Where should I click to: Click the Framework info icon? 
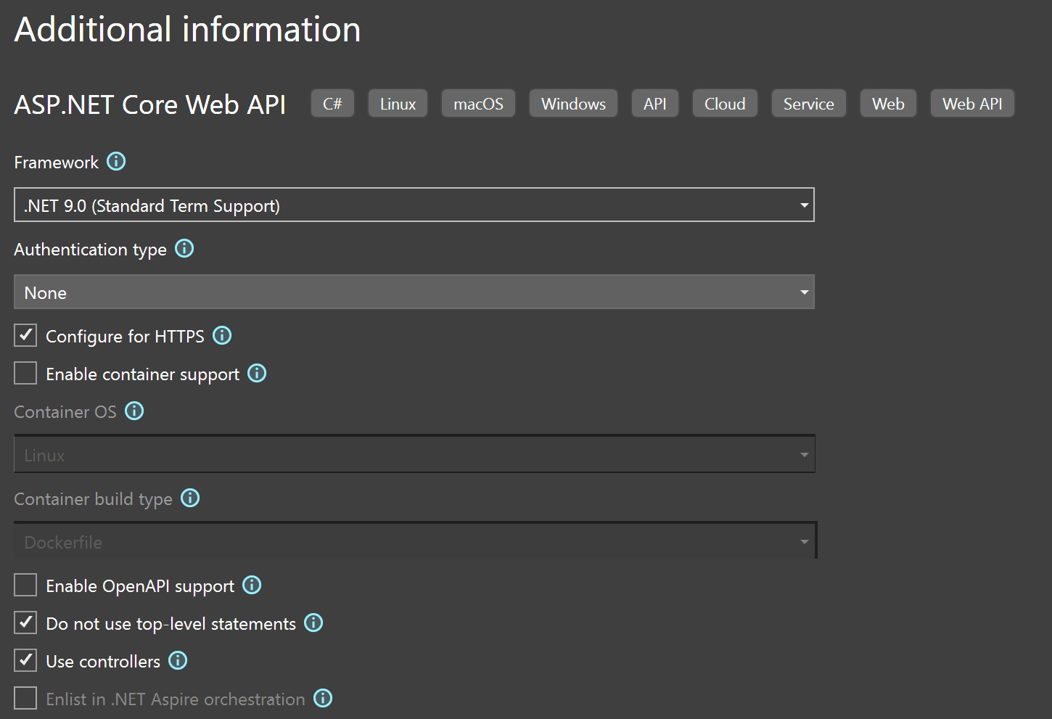[116, 161]
